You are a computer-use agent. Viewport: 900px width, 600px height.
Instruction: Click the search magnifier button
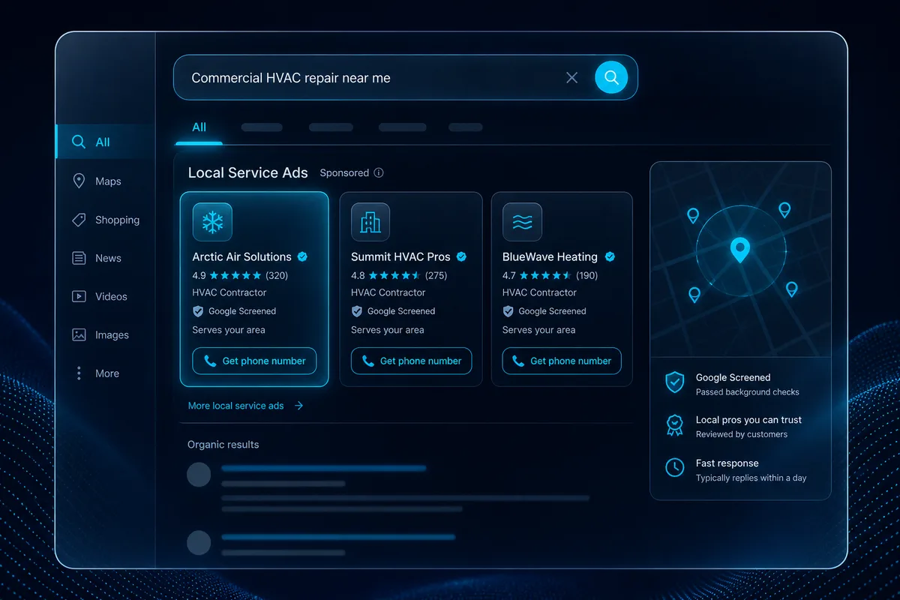coord(611,77)
